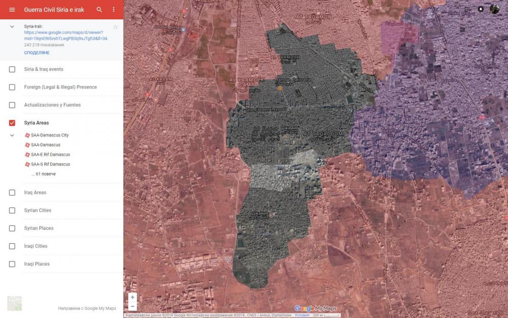508x318 pixels.
Task: Toggle the Iraqi Cities layer checkbox
Action: [x=12, y=246]
